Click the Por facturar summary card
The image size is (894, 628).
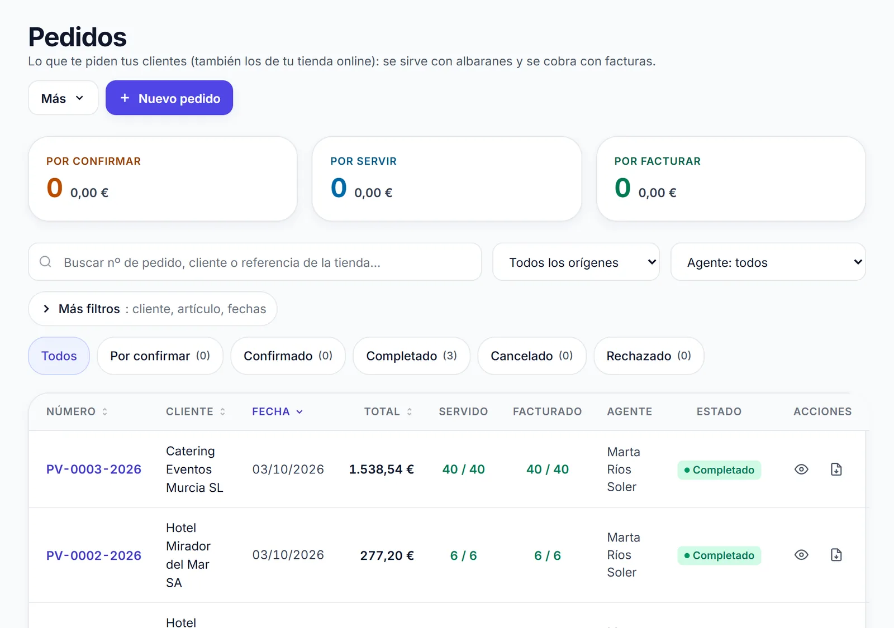pos(731,179)
